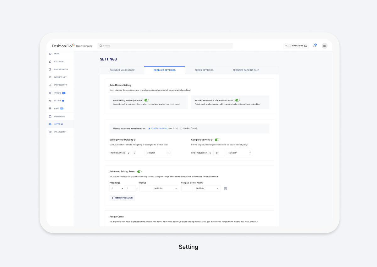377x267 pixels.
Task: Expand the Compare-at Price Multiplier dropdown
Action: click(x=239, y=153)
